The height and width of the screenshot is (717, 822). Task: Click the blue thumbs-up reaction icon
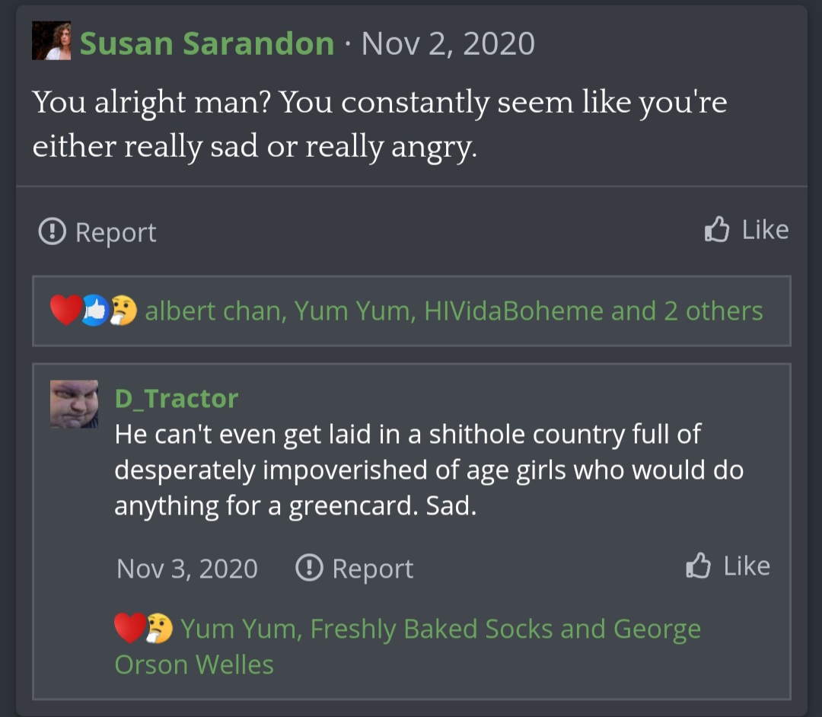click(94, 311)
